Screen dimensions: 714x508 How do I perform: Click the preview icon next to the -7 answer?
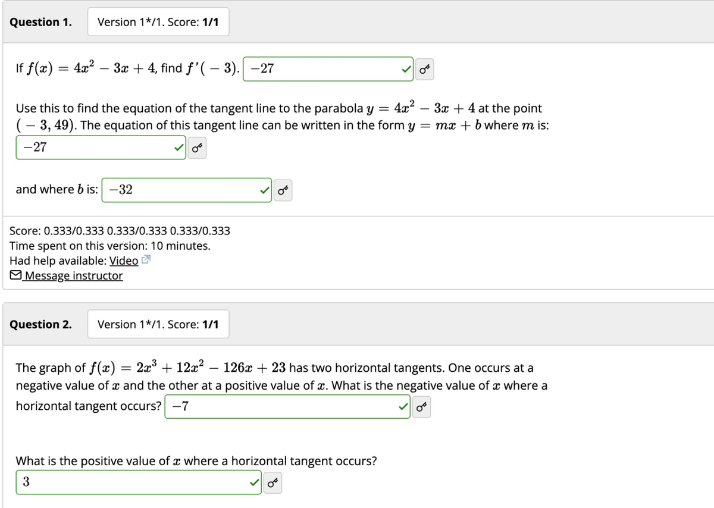point(422,406)
